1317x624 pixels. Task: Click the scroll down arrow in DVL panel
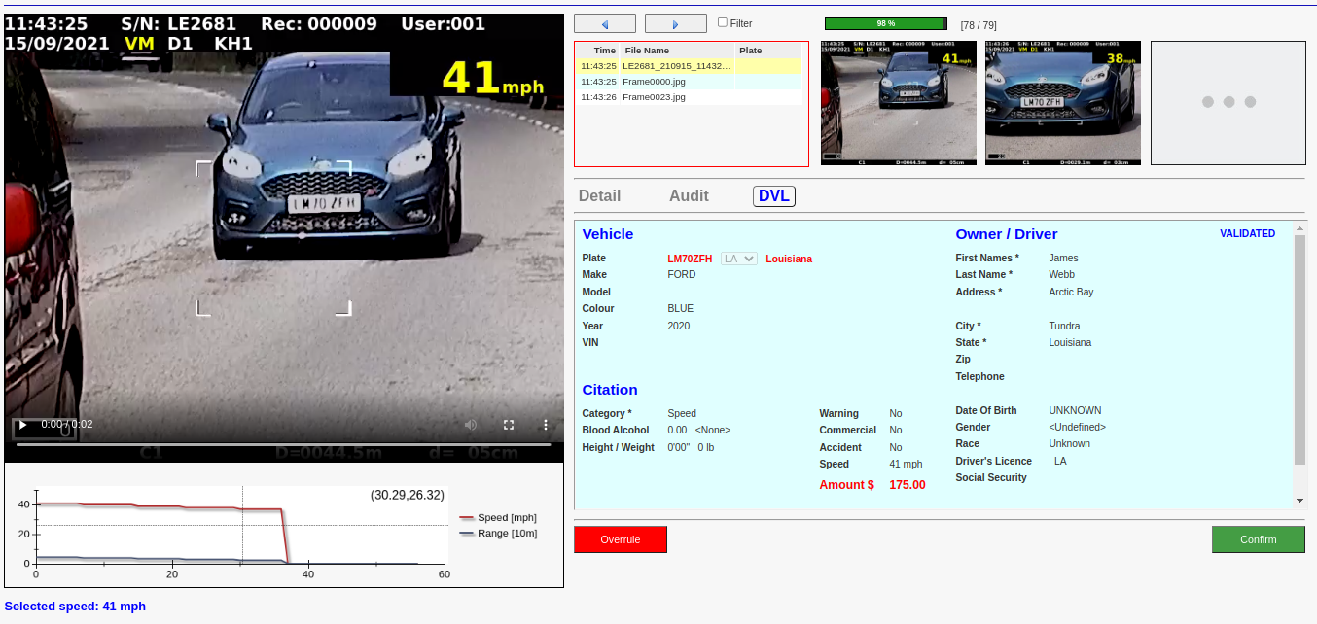[x=1300, y=501]
